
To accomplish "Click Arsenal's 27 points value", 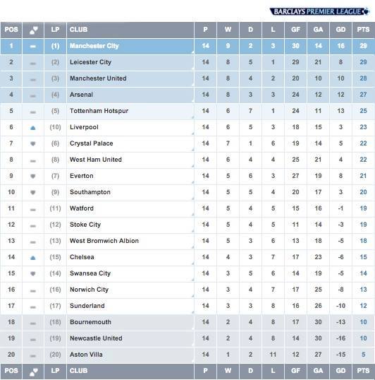I will pyautogui.click(x=363, y=95).
